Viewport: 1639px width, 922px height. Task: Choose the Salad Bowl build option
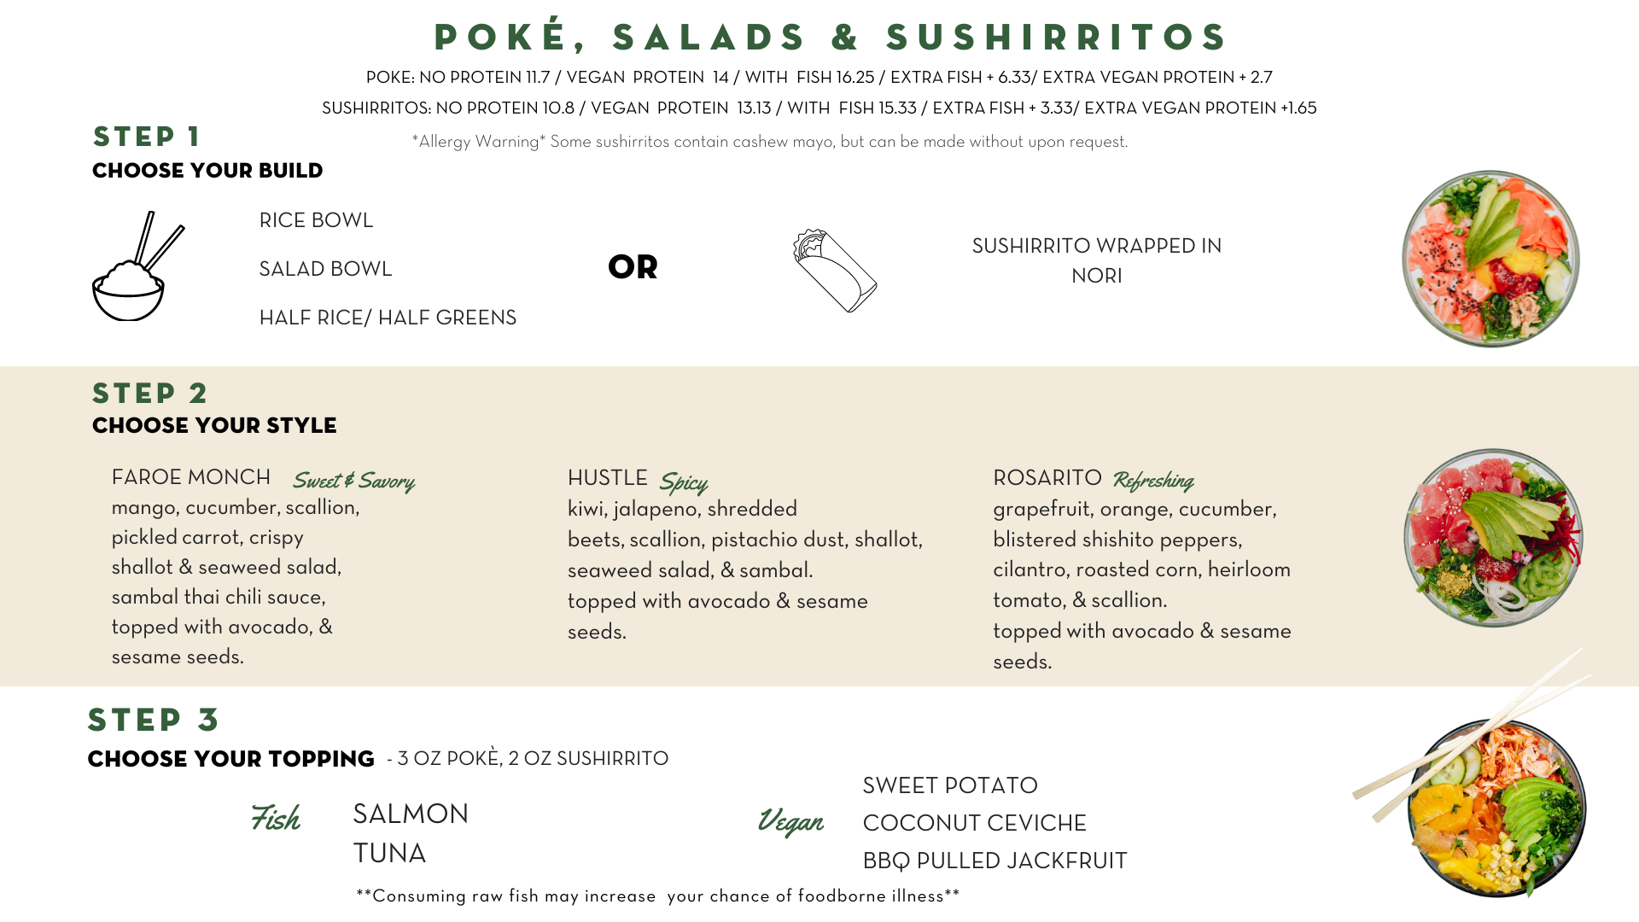pyautogui.click(x=325, y=269)
